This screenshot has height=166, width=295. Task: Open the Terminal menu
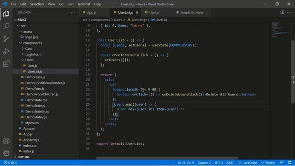(84, 4)
